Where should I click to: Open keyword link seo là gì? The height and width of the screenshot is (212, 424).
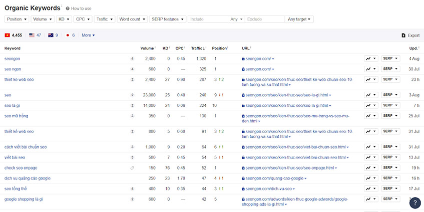pyautogui.click(x=12, y=105)
